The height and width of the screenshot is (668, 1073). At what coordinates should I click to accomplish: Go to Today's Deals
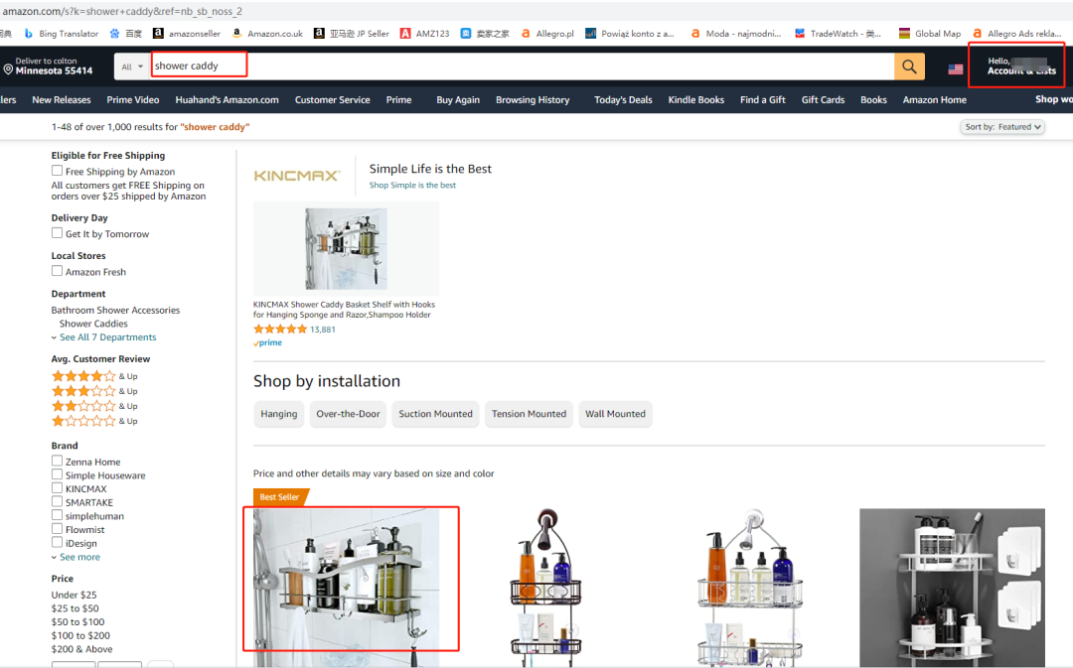click(623, 100)
